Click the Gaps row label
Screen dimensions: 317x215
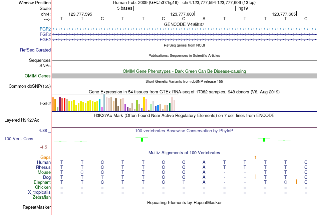coord(45,157)
